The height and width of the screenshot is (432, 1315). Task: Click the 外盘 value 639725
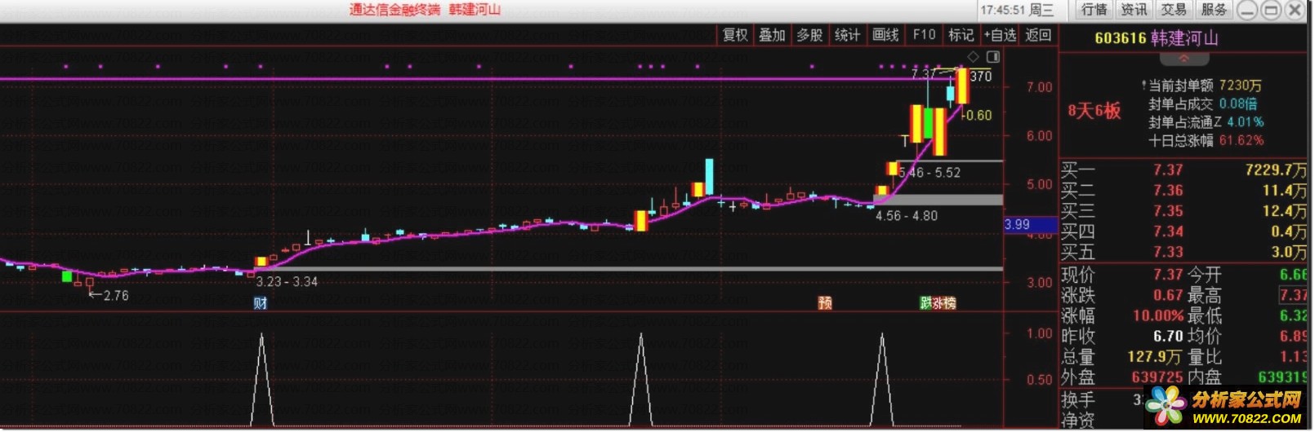[x=1157, y=377]
